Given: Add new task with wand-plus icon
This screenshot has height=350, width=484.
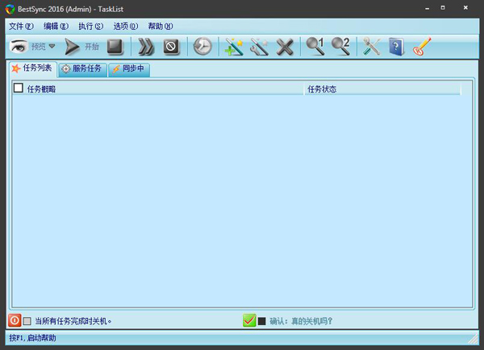Looking at the screenshot, I should click(234, 47).
